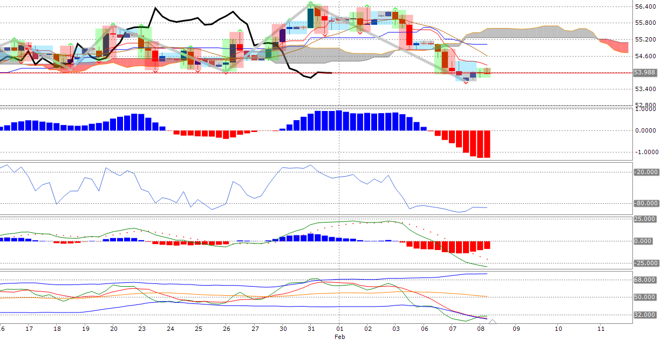Click the 56.400 price axis label
This screenshot has width=661, height=340.
644,6
